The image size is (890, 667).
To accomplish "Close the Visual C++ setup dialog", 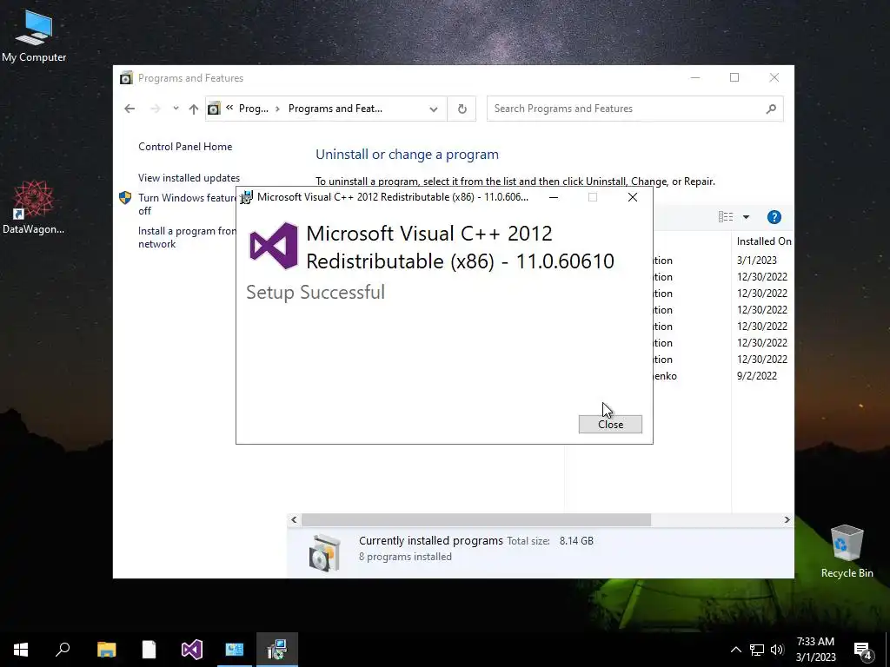I will pyautogui.click(x=610, y=424).
